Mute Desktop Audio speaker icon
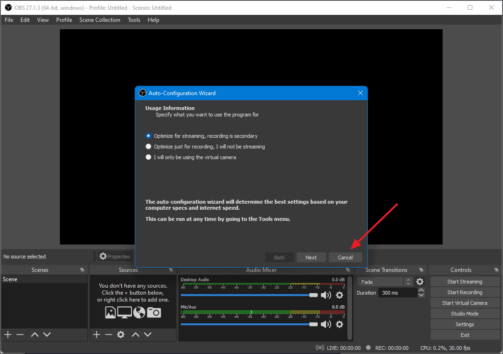This screenshot has height=354, width=503. pos(326,295)
